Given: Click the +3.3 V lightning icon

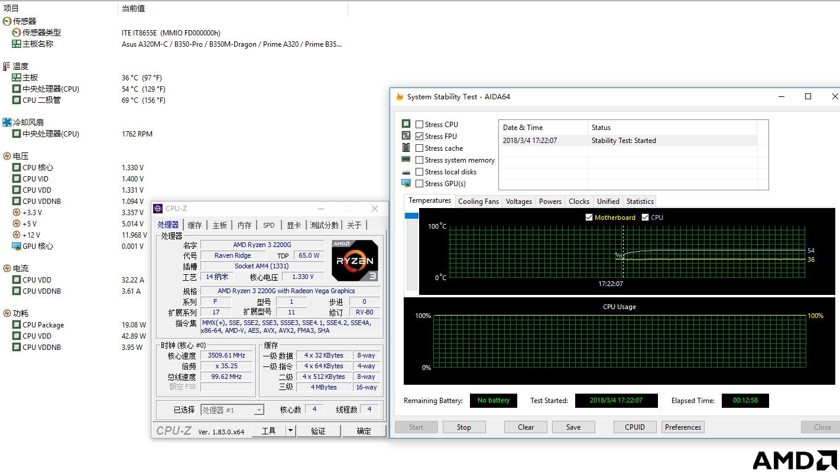Looking at the screenshot, I should click(17, 212).
